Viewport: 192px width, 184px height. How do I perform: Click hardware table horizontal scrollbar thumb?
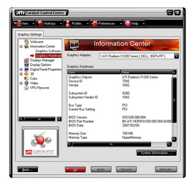pos(111,144)
